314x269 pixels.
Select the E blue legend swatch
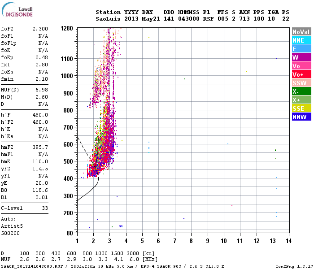(301, 49)
